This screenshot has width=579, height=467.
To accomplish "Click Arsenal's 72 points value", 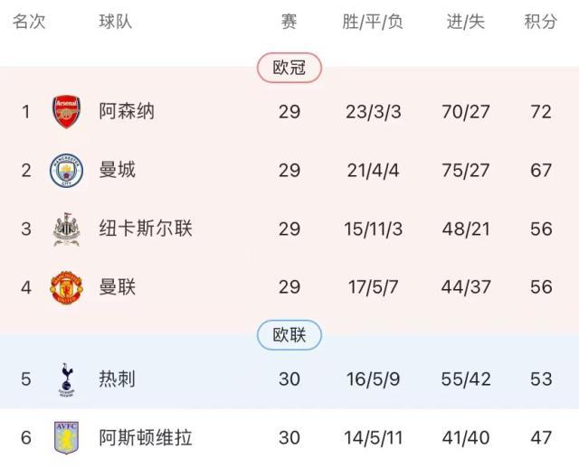I will pyautogui.click(x=541, y=111).
